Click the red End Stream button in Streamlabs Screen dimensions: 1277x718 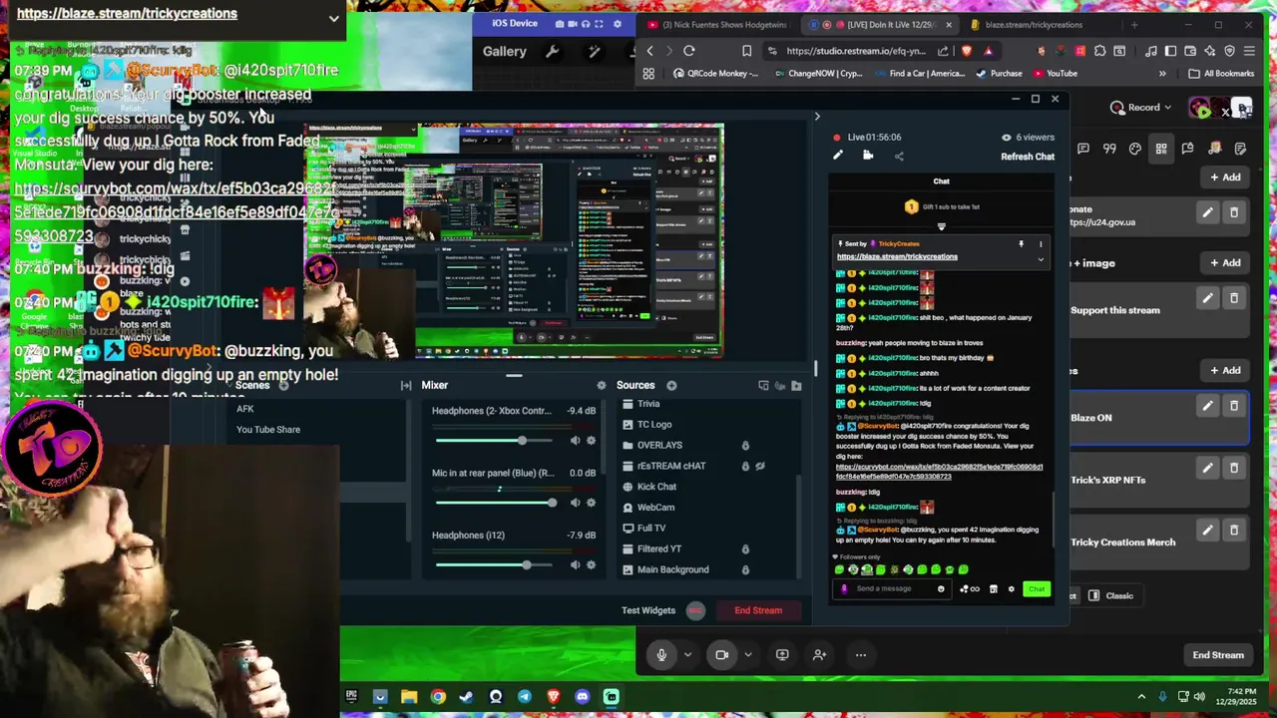(x=758, y=610)
